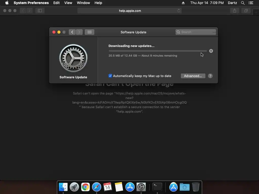
Task: Go back in System Preferences
Action: [x=72, y=32]
